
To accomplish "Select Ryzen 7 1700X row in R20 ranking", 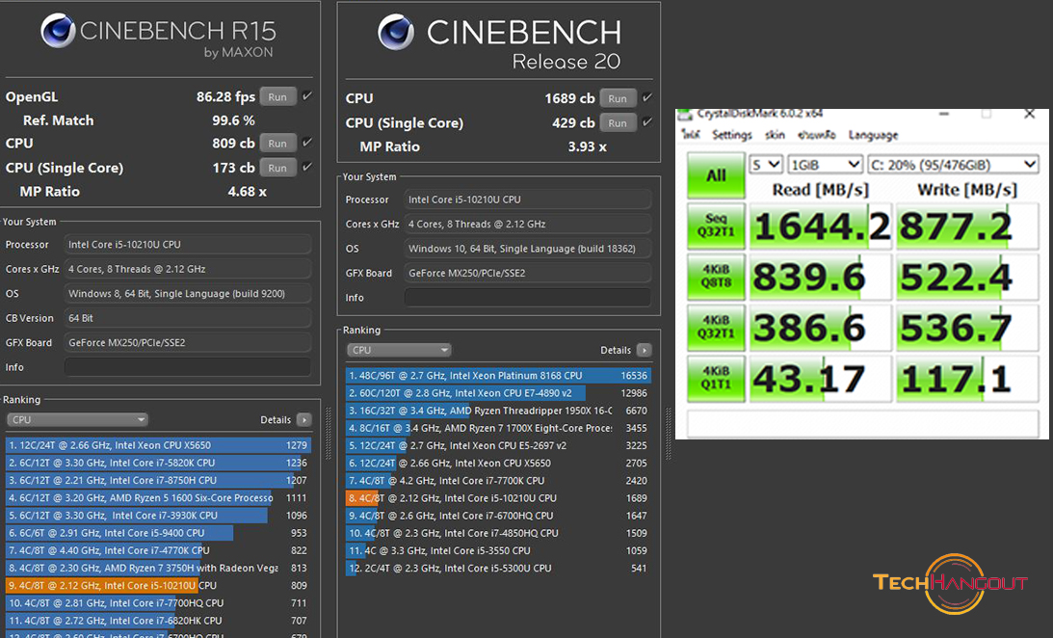I will click(498, 428).
